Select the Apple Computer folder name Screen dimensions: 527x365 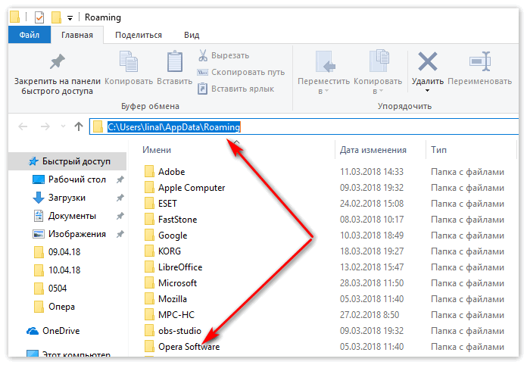pyautogui.click(x=192, y=188)
